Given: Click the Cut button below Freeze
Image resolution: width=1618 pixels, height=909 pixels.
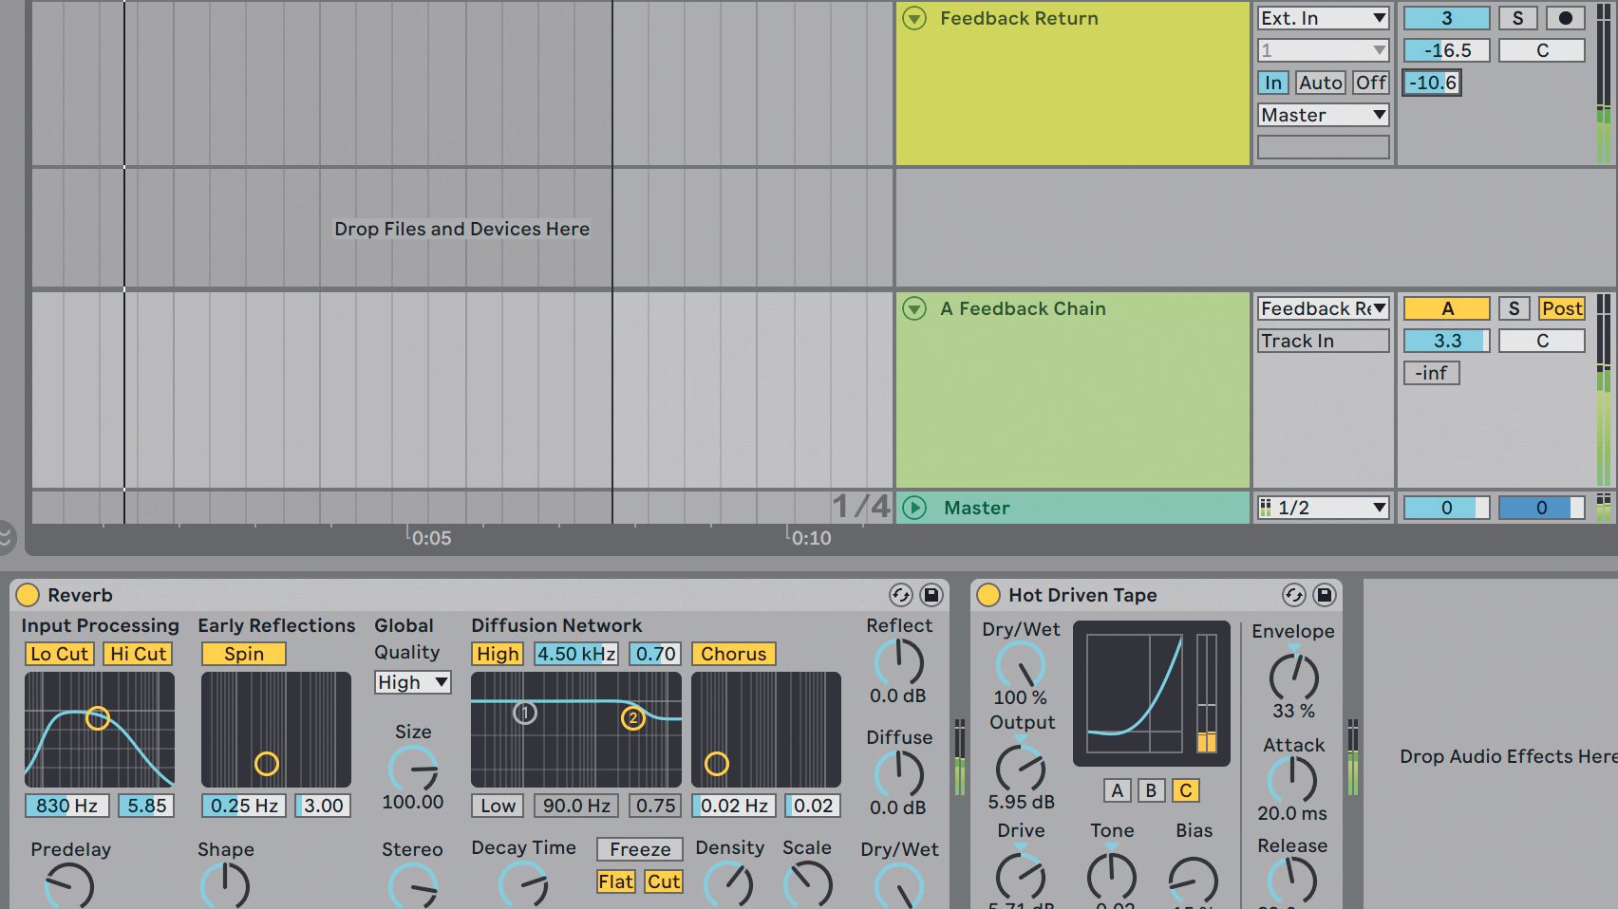Looking at the screenshot, I should (663, 881).
